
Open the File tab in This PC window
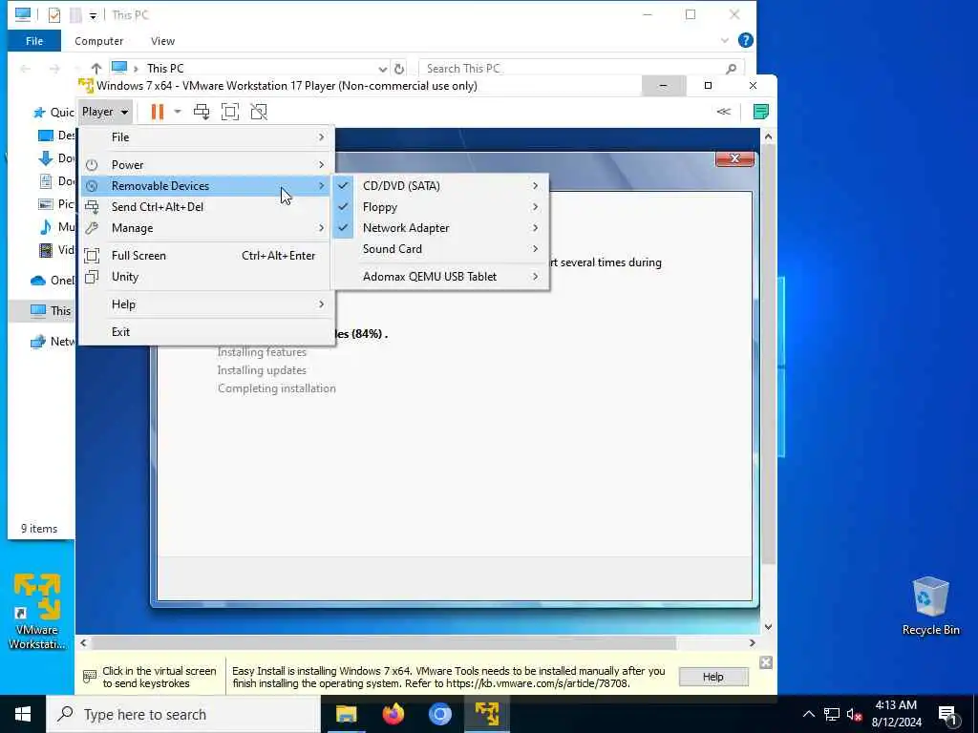(x=34, y=41)
